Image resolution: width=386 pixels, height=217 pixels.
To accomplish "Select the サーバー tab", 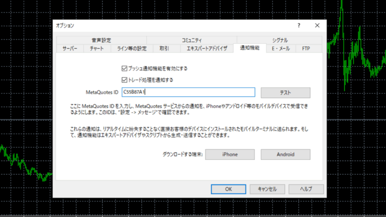I will 70,49.
